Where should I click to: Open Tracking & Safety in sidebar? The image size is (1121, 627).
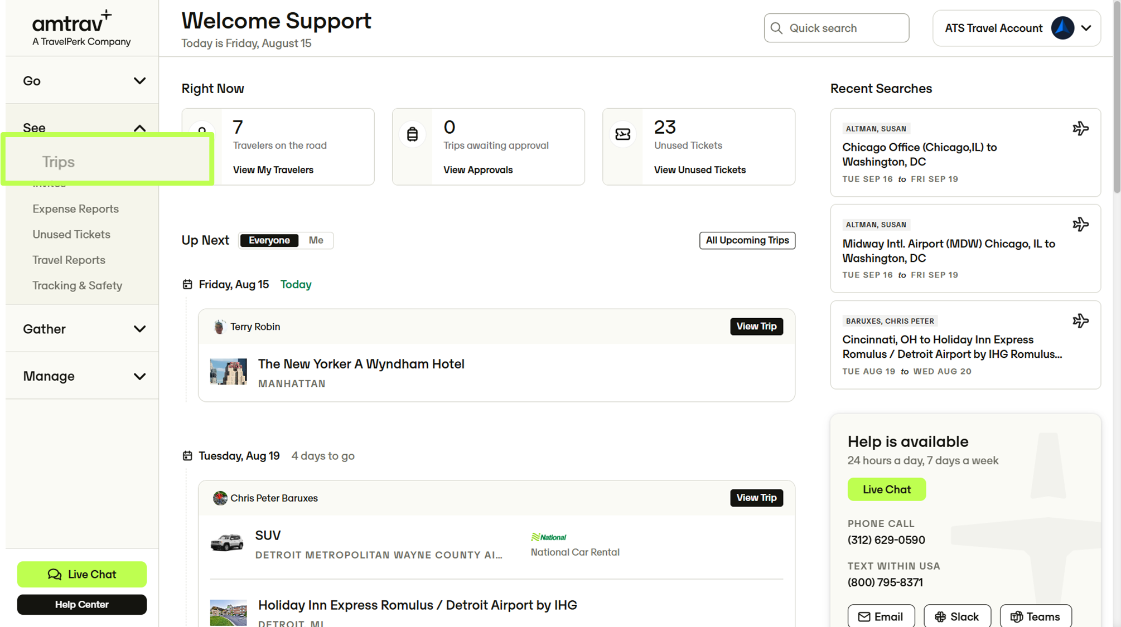tap(77, 285)
